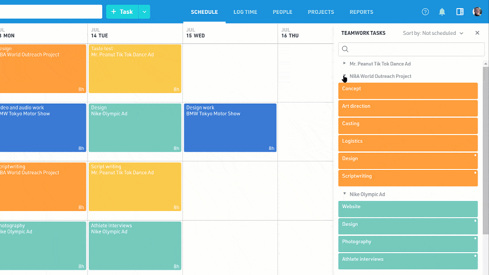This screenshot has width=489, height=275.
Task: Expand the Mr. Peanut Tik Tok Dance Ad group
Action: 345,63
